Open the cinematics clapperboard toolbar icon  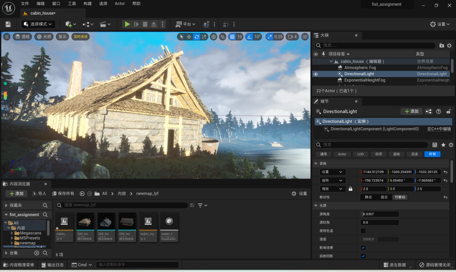click(105, 24)
